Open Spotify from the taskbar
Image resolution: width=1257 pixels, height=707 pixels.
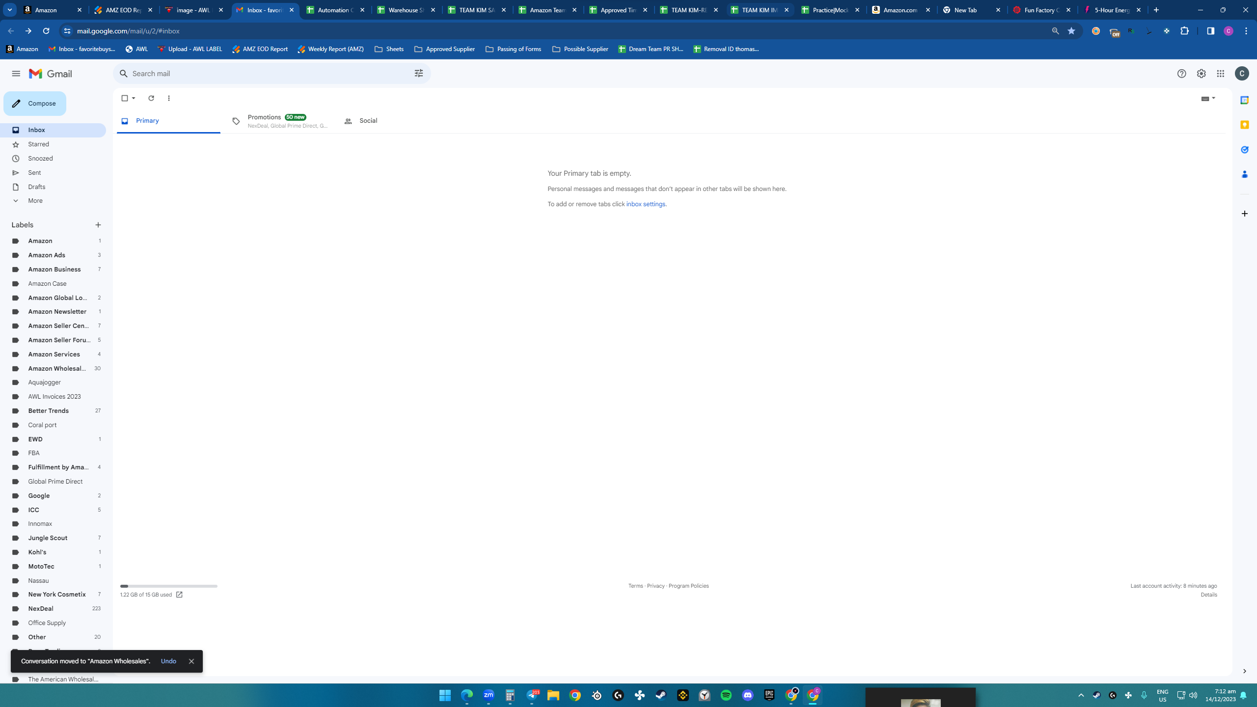726,695
